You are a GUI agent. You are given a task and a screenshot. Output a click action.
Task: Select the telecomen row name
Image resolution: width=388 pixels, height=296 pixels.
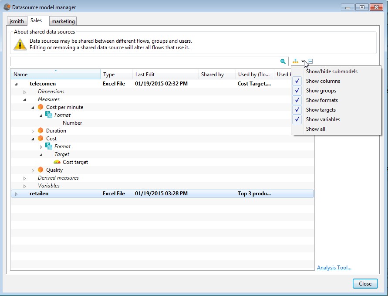(43, 84)
